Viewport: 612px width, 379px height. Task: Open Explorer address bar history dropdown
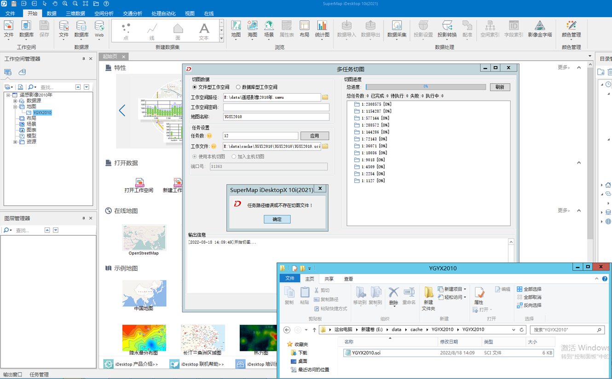(514, 330)
